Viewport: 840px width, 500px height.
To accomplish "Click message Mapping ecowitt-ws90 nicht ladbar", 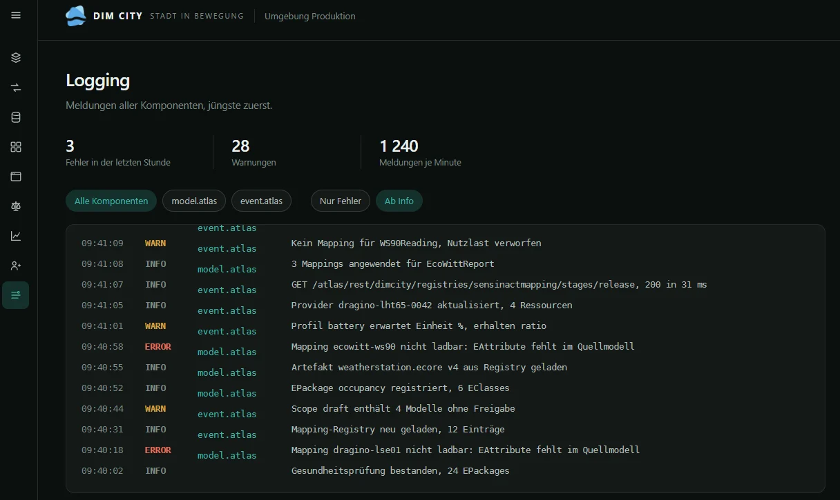I will click(463, 346).
